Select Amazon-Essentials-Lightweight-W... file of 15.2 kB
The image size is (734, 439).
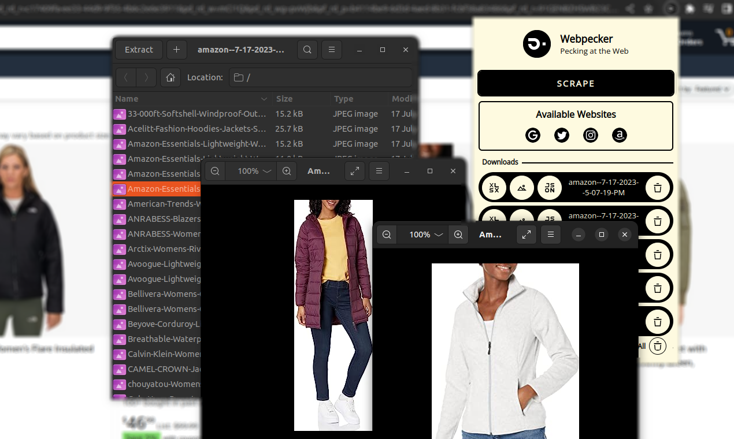pyautogui.click(x=197, y=144)
